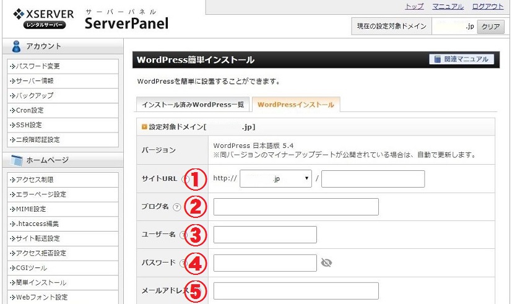The image size is (512, 304).
Task: Click the ログアウト link
Action: (488, 6)
